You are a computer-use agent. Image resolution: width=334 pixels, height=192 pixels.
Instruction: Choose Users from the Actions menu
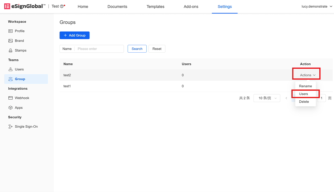[303, 94]
